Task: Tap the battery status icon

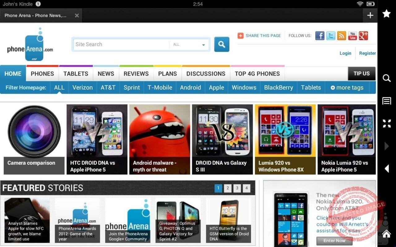Action: coord(370,4)
